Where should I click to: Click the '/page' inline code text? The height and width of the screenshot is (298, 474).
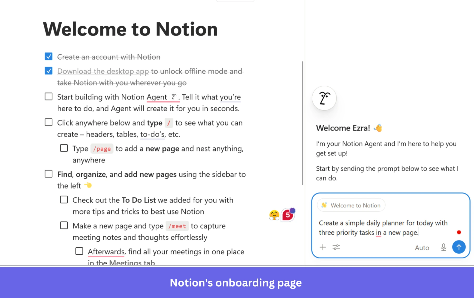point(102,149)
